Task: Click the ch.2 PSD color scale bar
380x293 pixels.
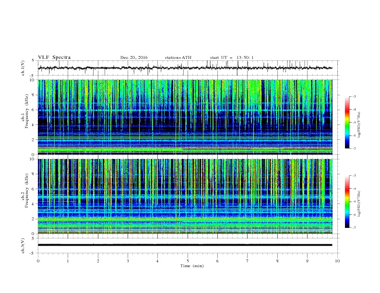Action: click(x=347, y=202)
